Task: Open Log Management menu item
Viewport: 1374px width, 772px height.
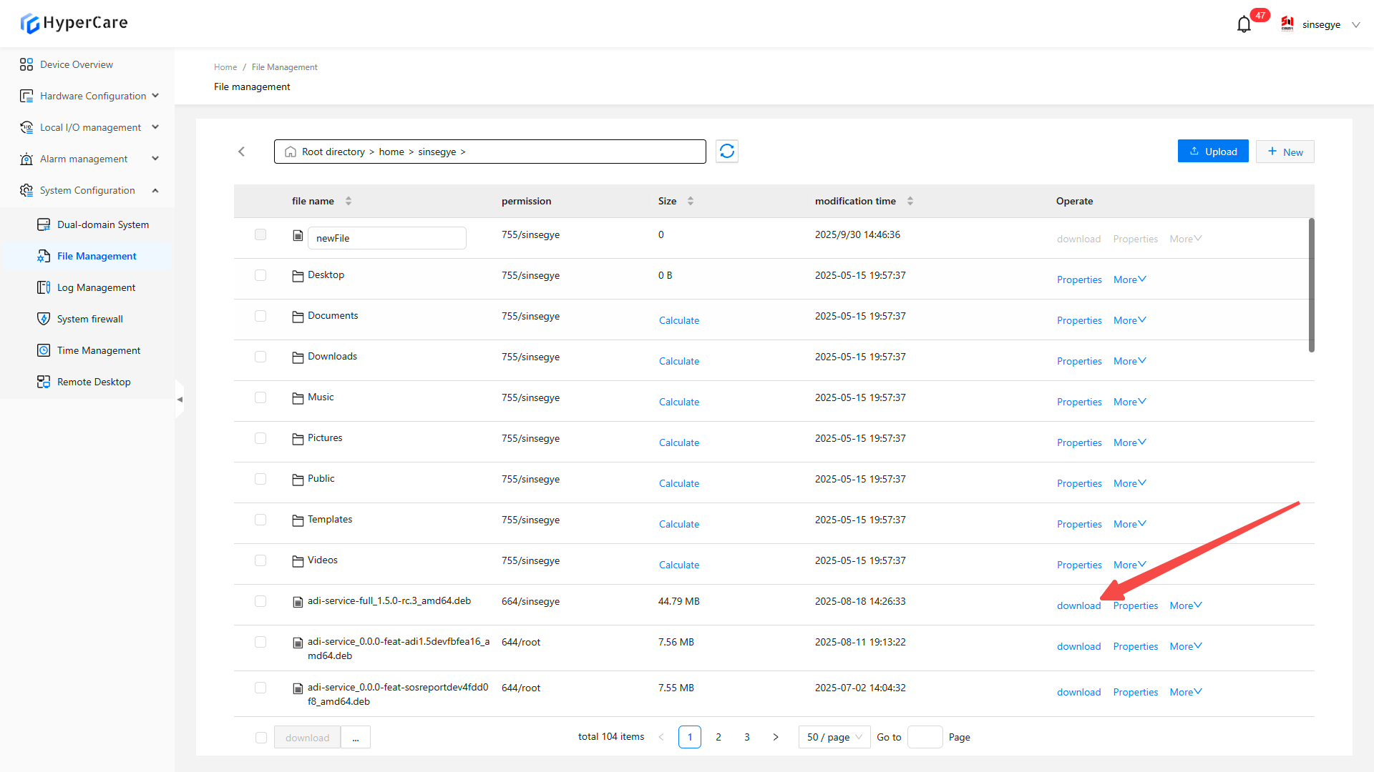Action: [96, 287]
